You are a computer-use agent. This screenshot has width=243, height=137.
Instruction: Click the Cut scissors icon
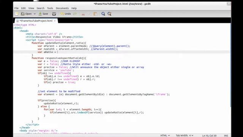(83, 14)
